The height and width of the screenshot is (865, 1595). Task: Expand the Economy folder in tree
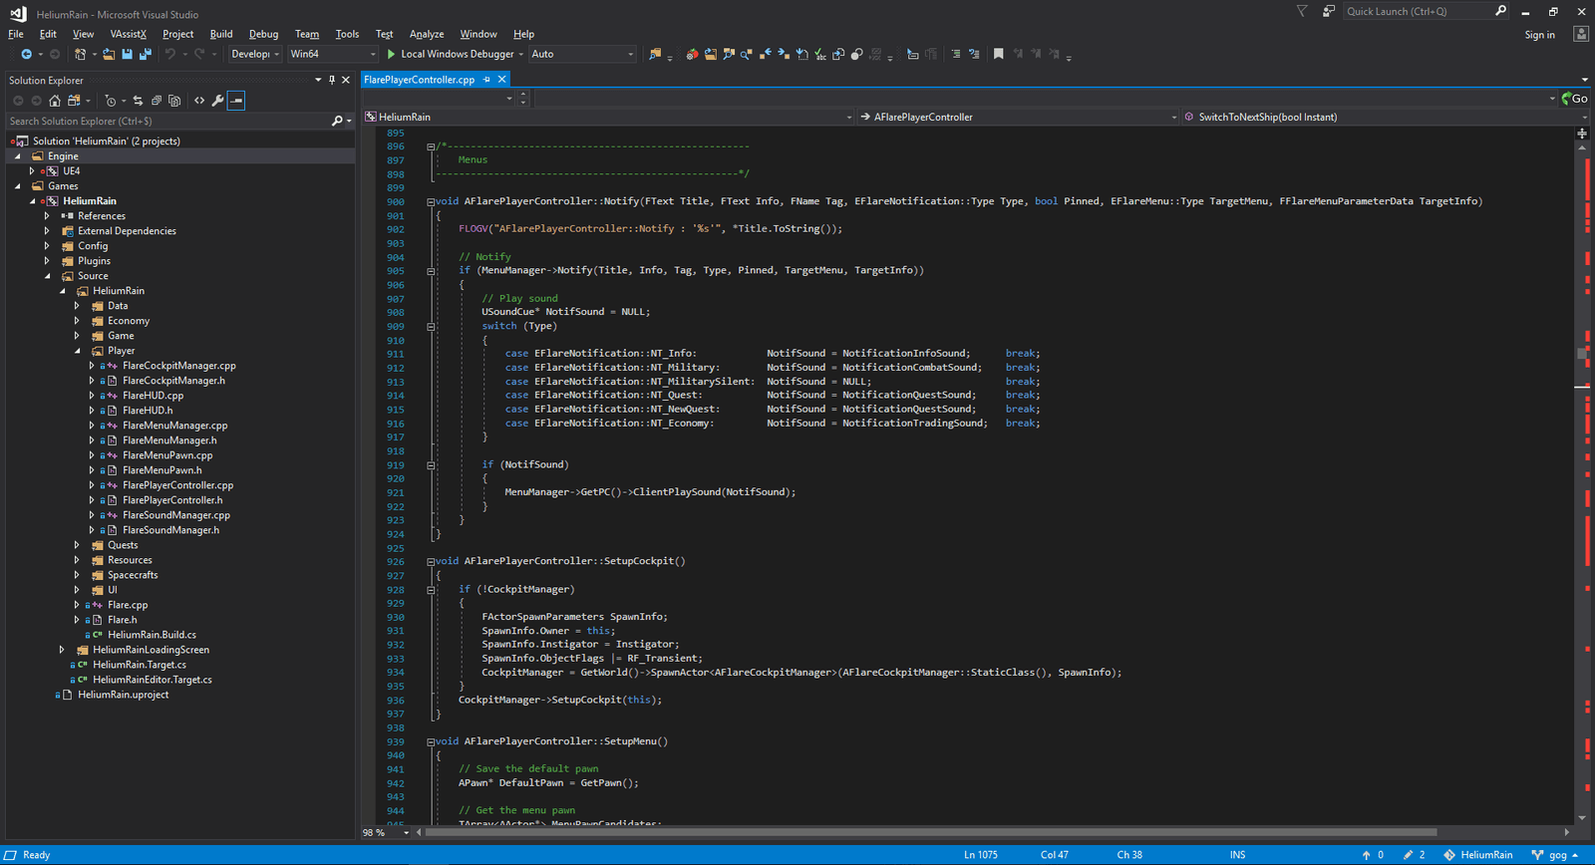click(x=77, y=321)
